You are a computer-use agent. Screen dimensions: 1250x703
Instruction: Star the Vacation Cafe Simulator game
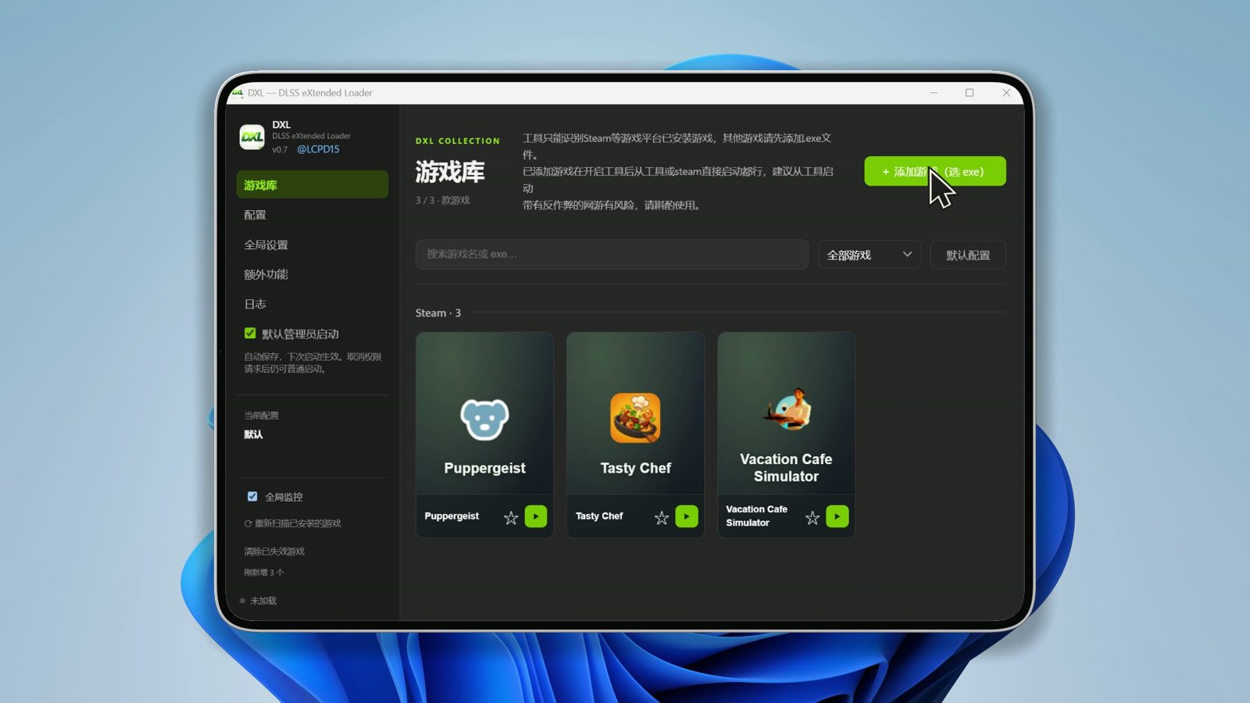[x=812, y=517]
